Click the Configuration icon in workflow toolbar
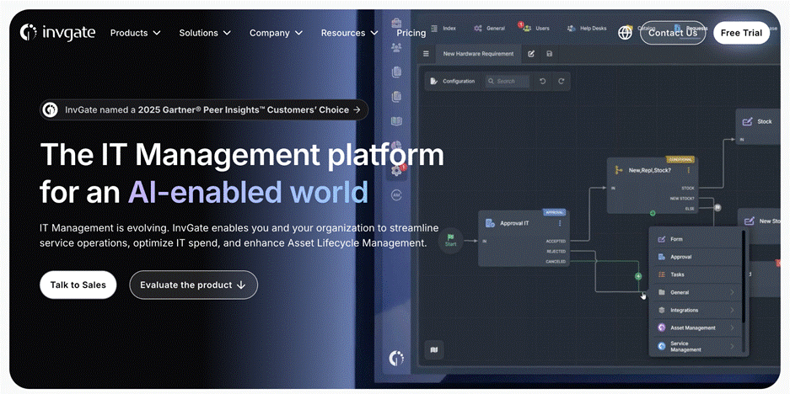The image size is (790, 394). tap(434, 81)
